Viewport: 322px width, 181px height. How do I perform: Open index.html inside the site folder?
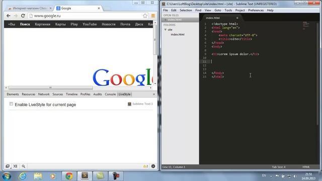(x=178, y=35)
